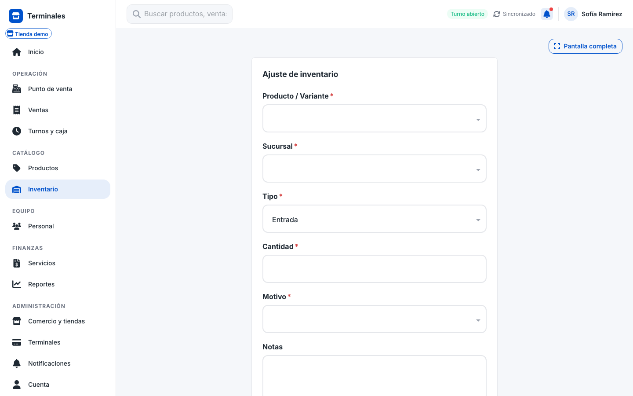Click the Turnos y caja clock icon
Image resolution: width=633 pixels, height=396 pixels.
click(17, 131)
